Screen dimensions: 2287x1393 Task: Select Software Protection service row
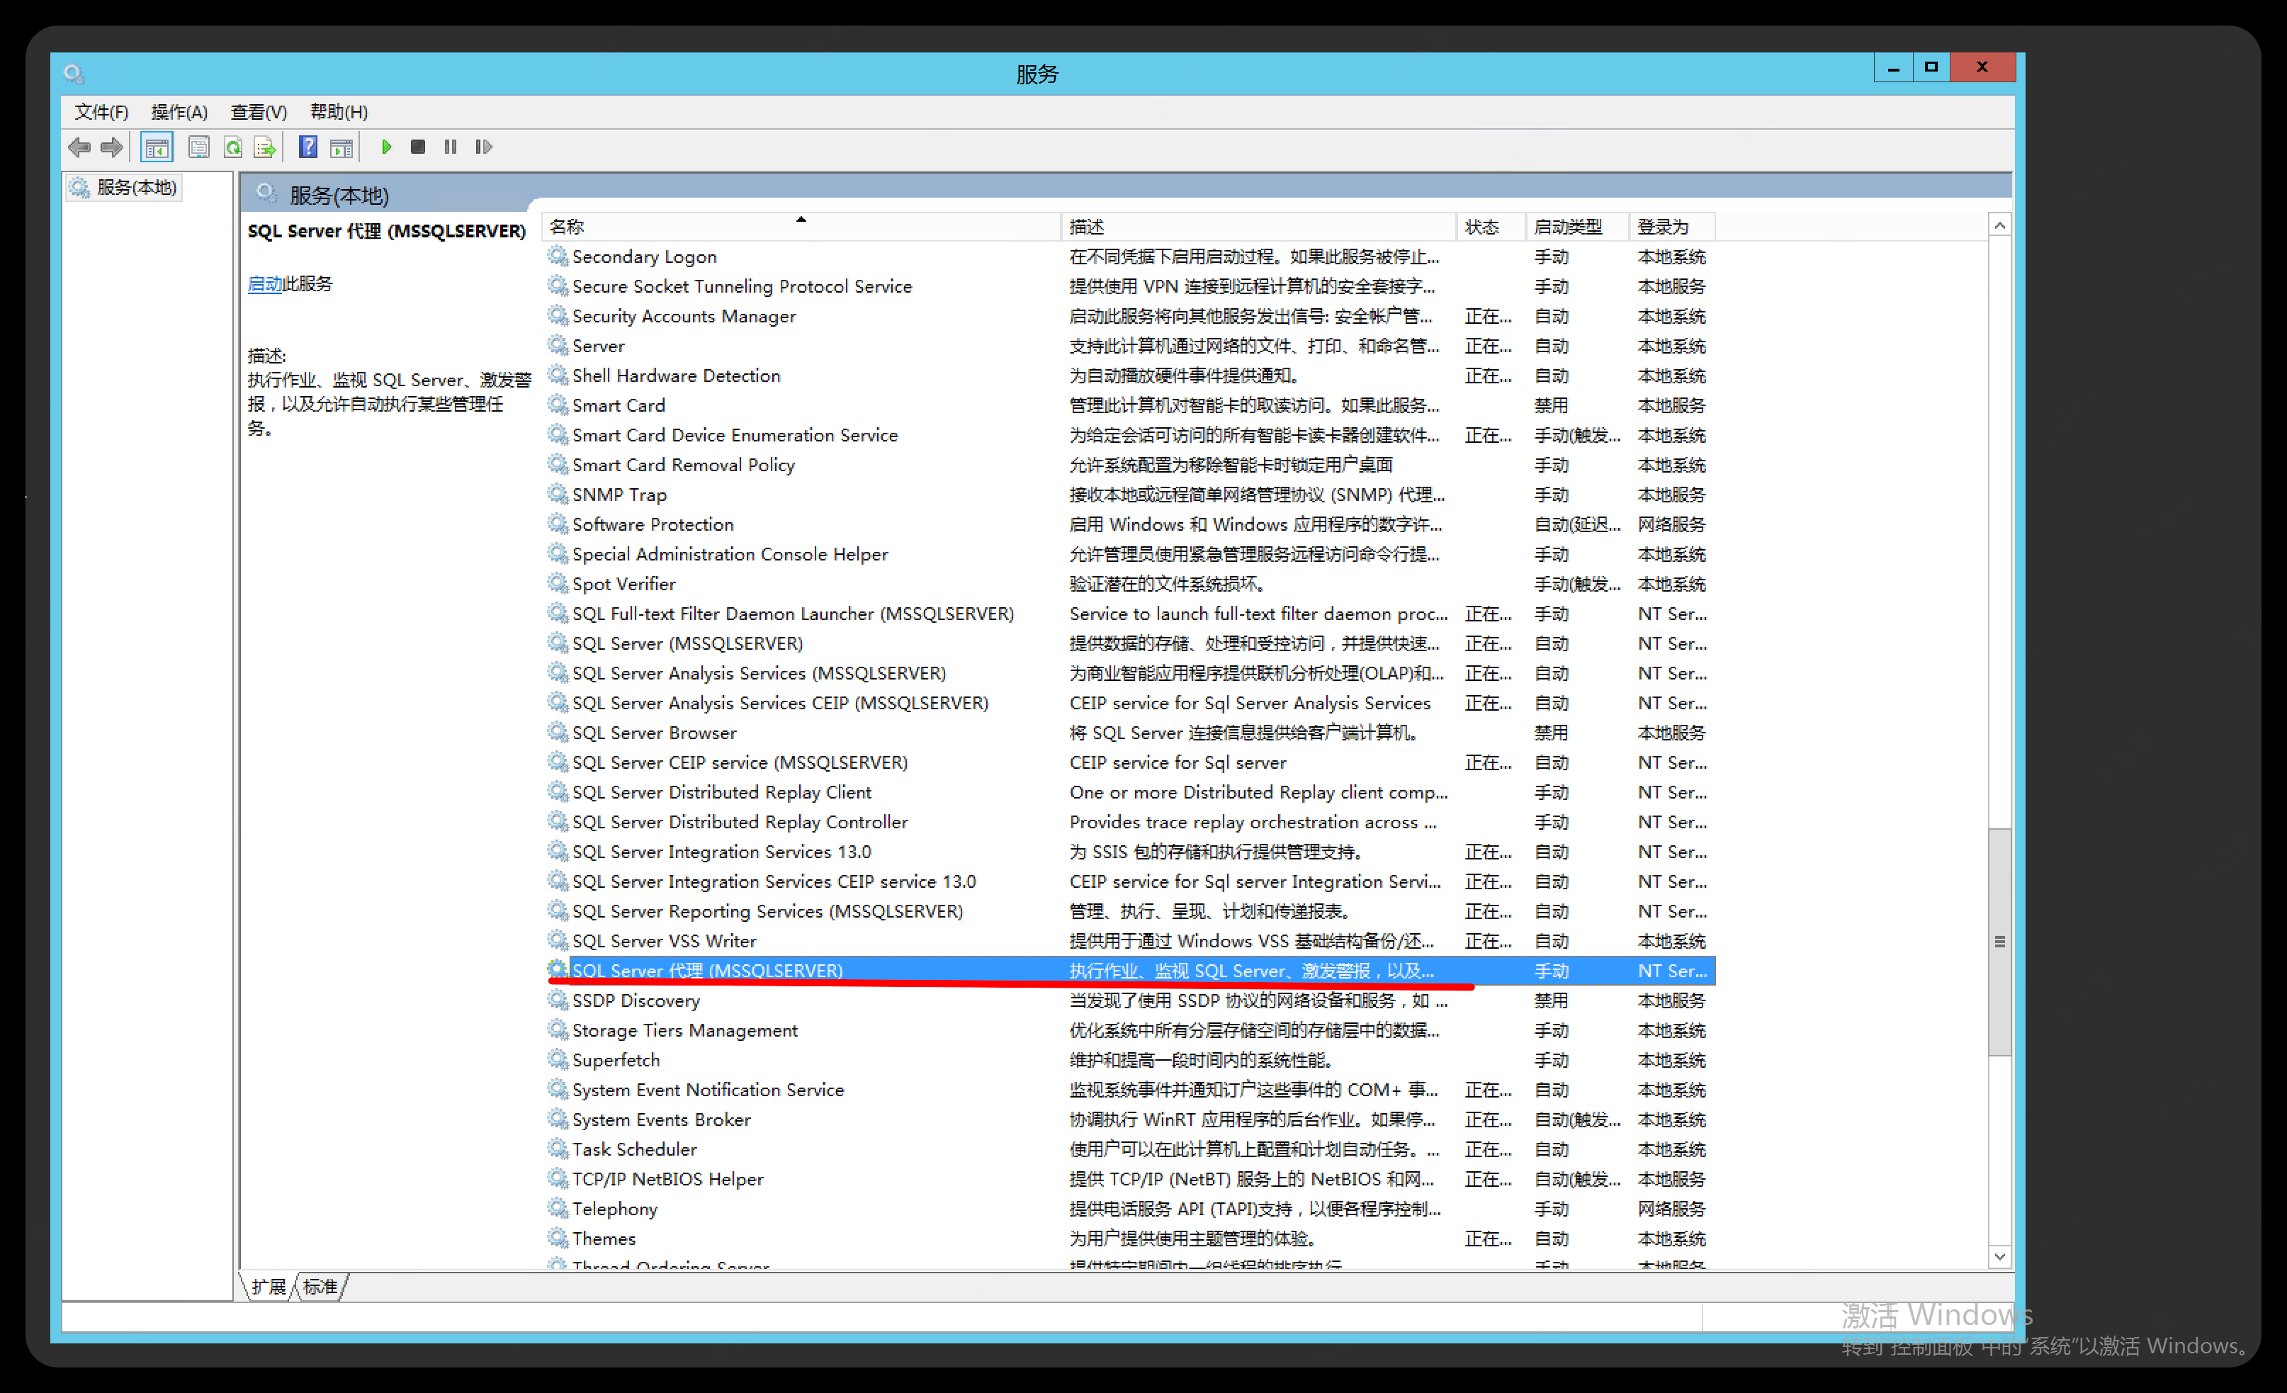[1129, 524]
